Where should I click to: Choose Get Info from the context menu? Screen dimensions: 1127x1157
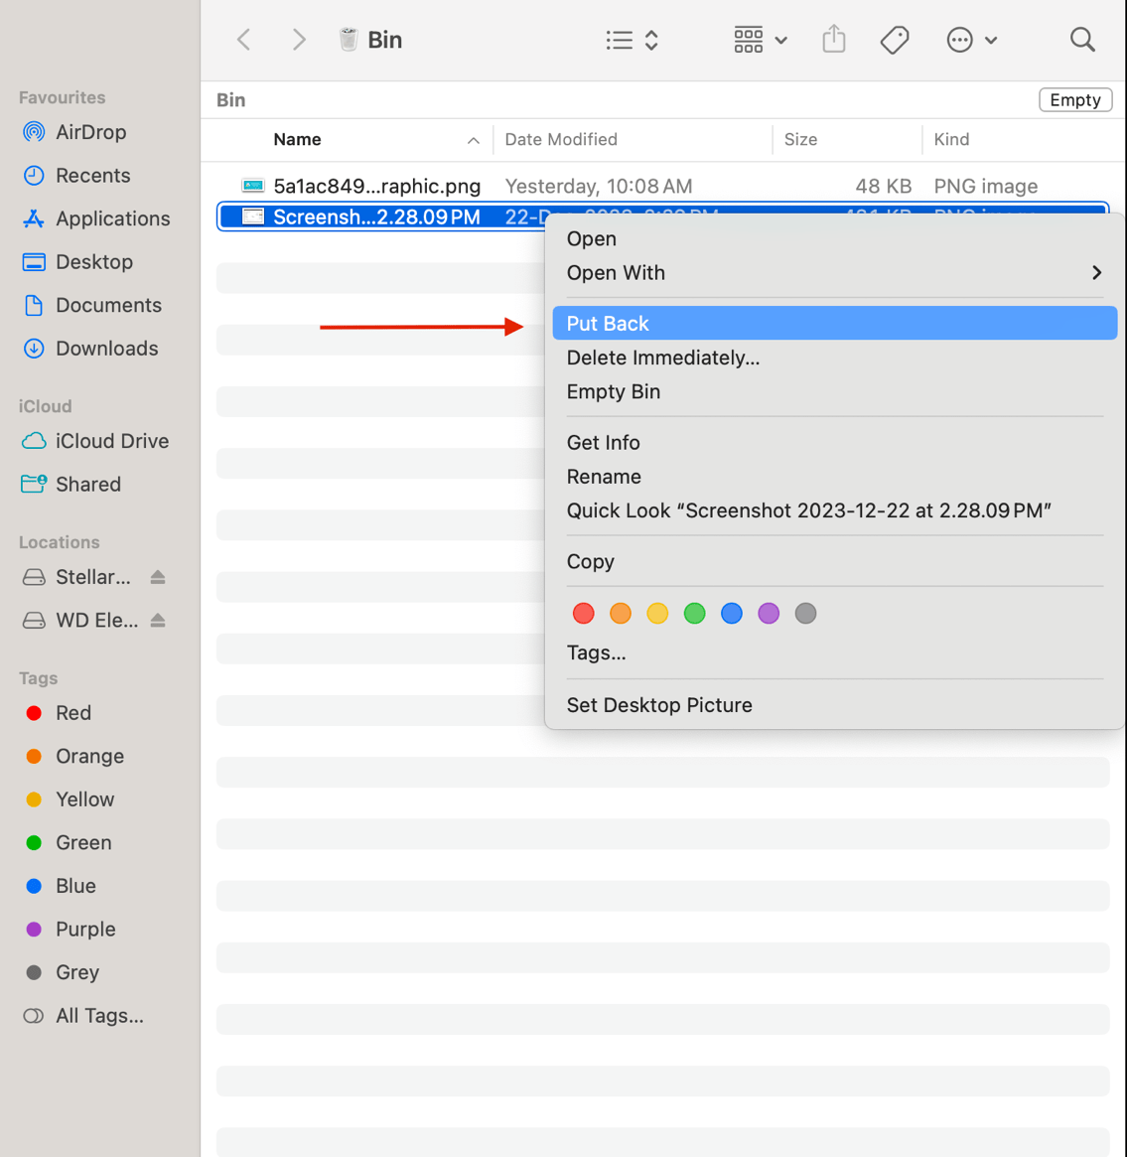(603, 443)
